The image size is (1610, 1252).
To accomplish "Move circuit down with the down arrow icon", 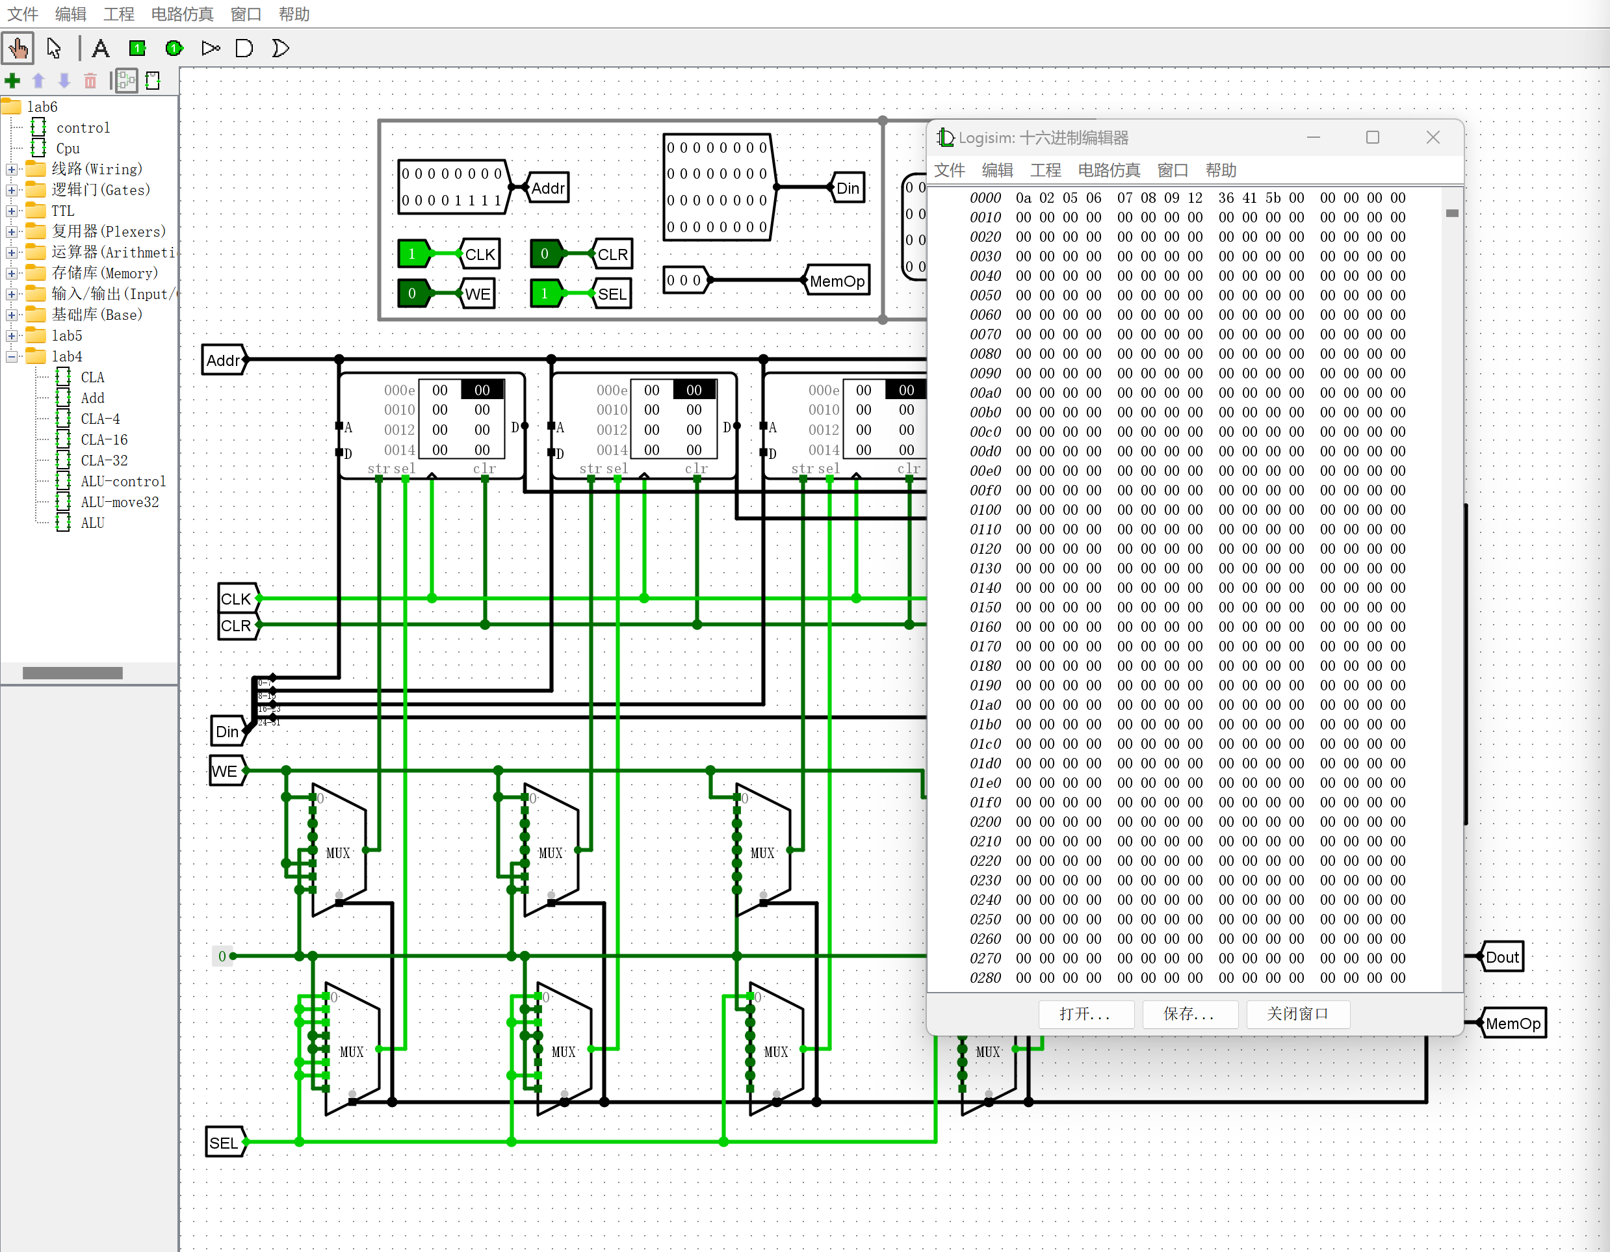I will pos(64,81).
